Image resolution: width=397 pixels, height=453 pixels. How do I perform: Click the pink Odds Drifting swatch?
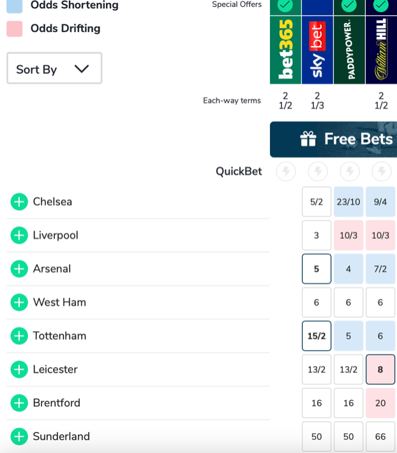[x=14, y=29]
